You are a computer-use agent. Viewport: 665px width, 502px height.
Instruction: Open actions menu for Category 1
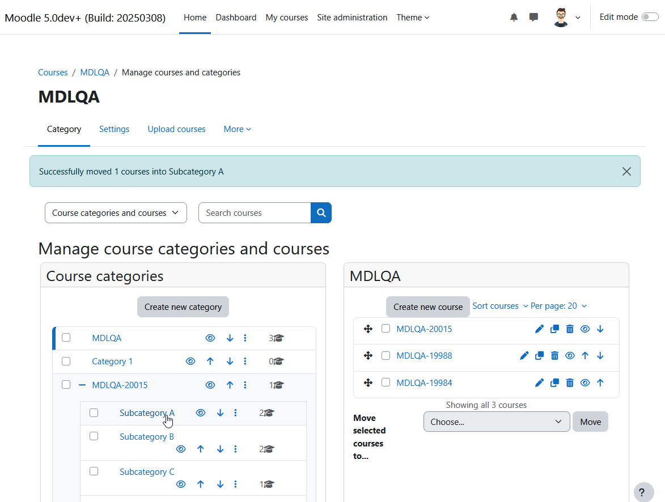(x=245, y=361)
